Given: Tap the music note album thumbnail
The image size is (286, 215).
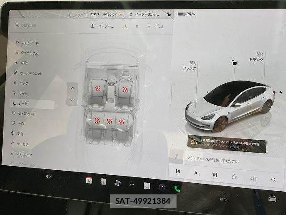Looking at the screenshot, I should click(x=177, y=157).
